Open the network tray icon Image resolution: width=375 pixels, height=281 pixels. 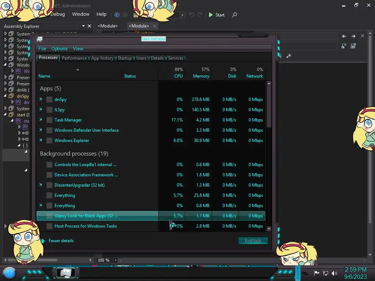pos(326,273)
